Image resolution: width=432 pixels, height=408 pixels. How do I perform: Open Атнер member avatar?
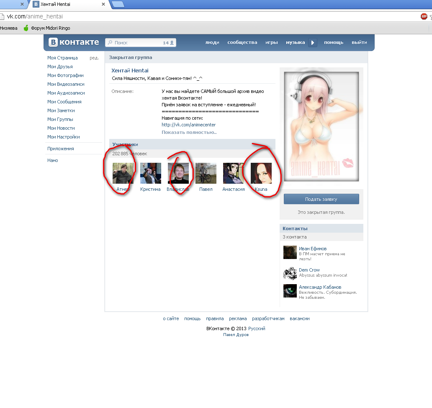point(123,173)
